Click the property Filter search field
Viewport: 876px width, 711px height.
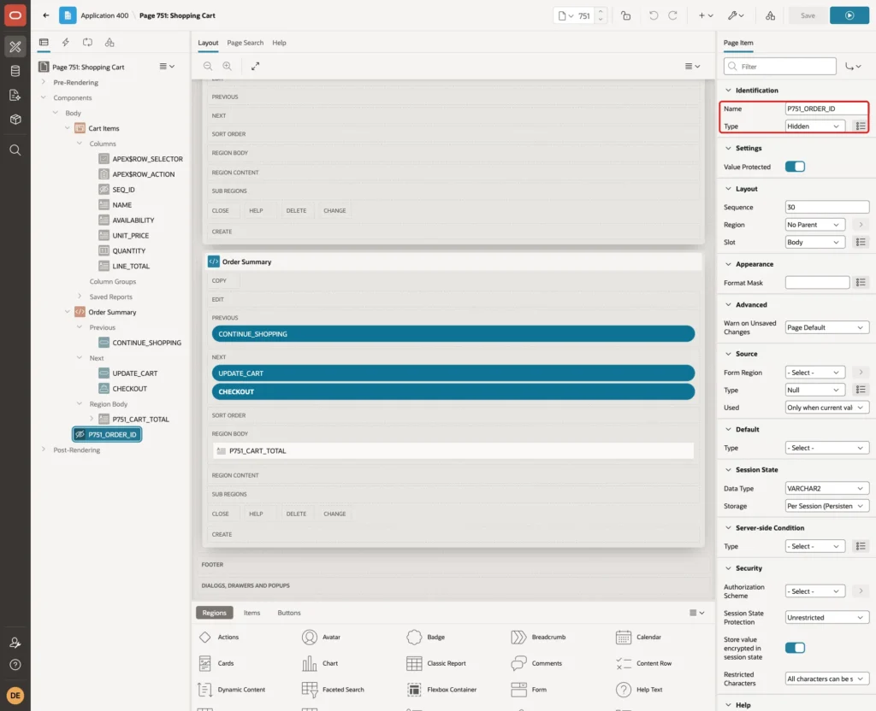click(780, 67)
